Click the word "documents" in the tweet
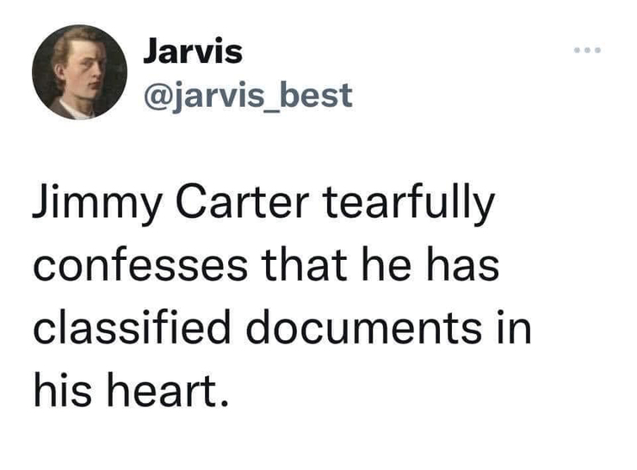This screenshot has height=470, width=637. [x=364, y=326]
